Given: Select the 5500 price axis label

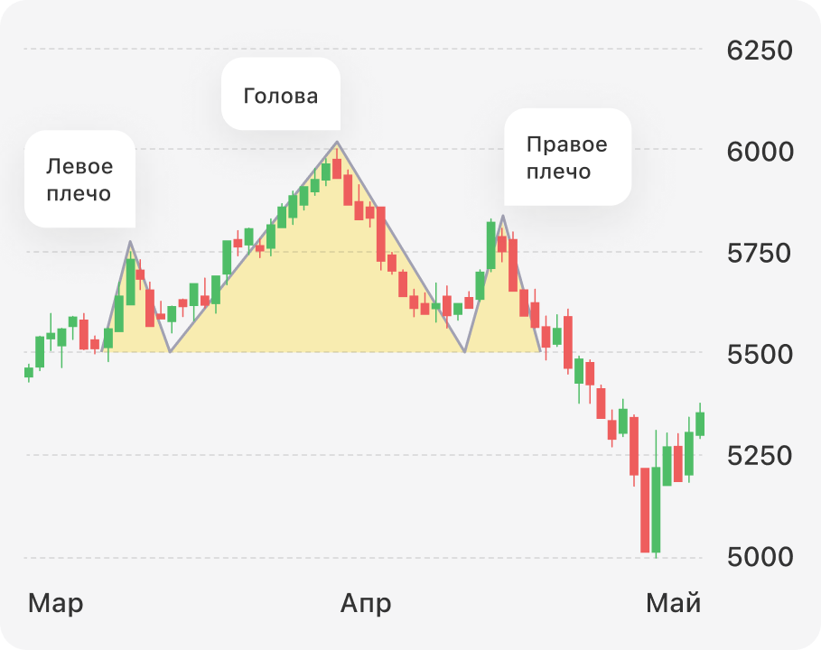Looking at the screenshot, I should click(x=760, y=355).
